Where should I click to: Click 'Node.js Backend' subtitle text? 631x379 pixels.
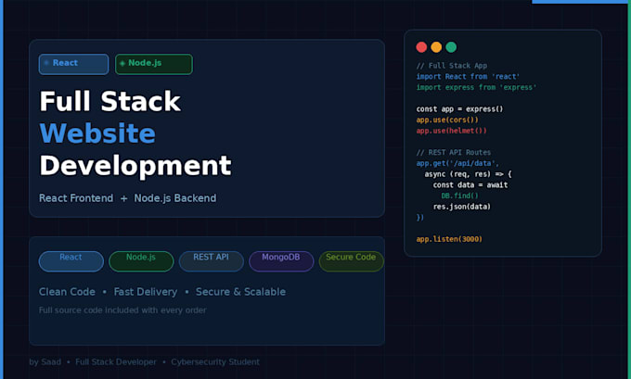[x=175, y=198]
